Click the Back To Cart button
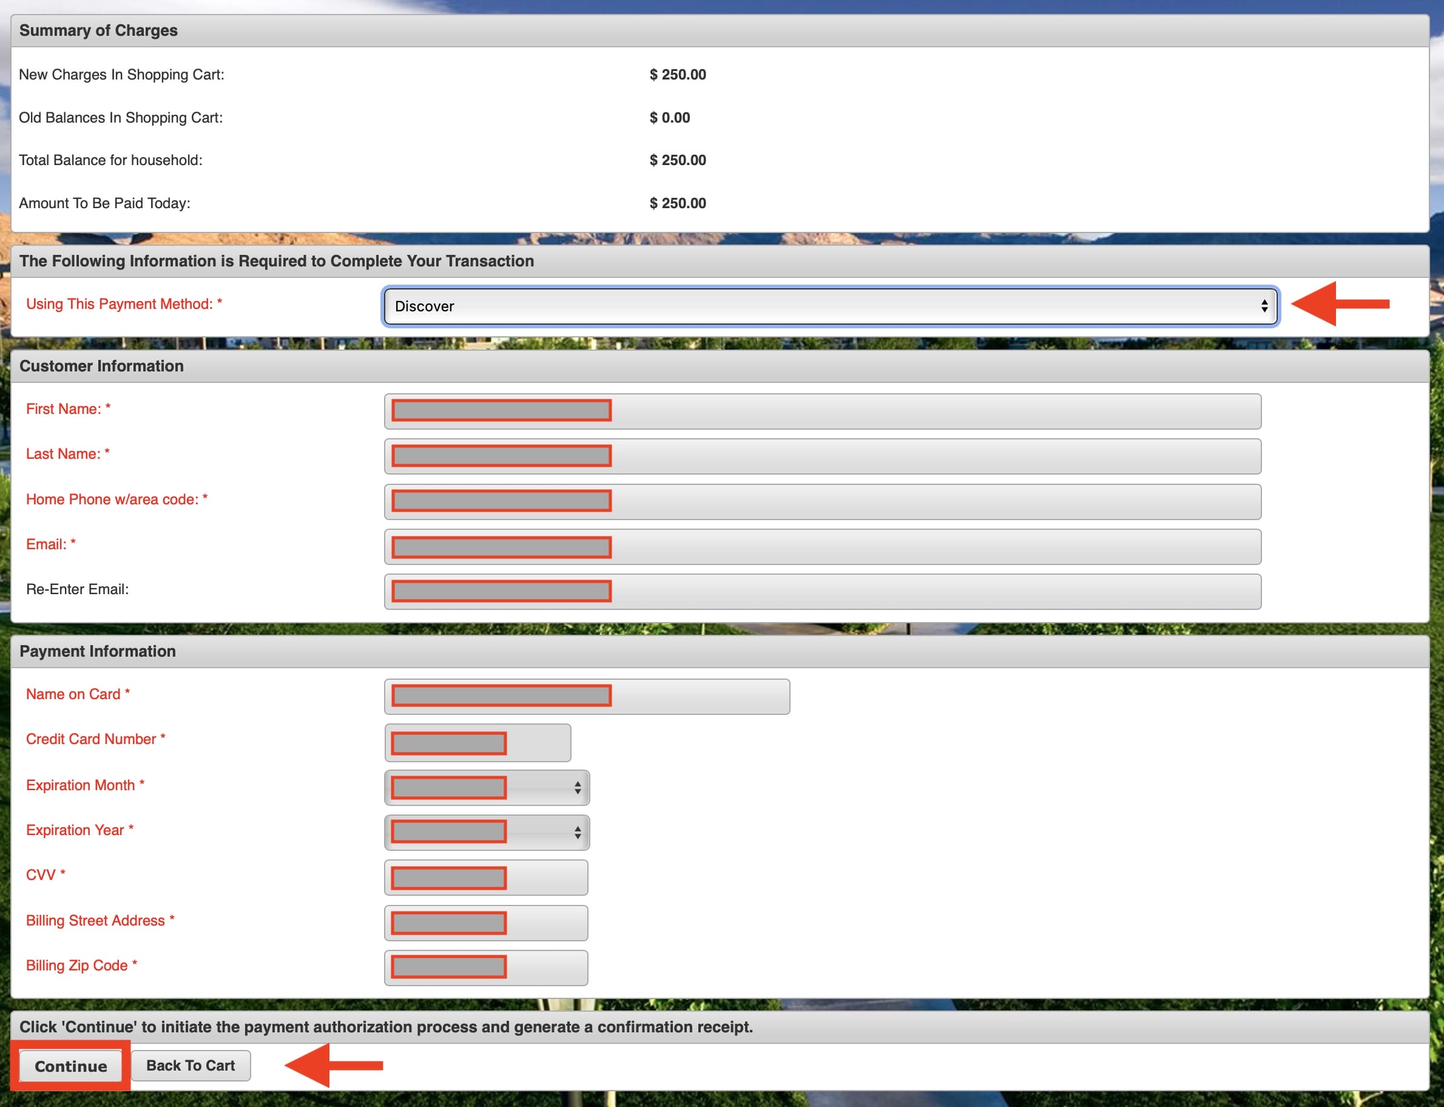The height and width of the screenshot is (1107, 1444). pos(191,1065)
